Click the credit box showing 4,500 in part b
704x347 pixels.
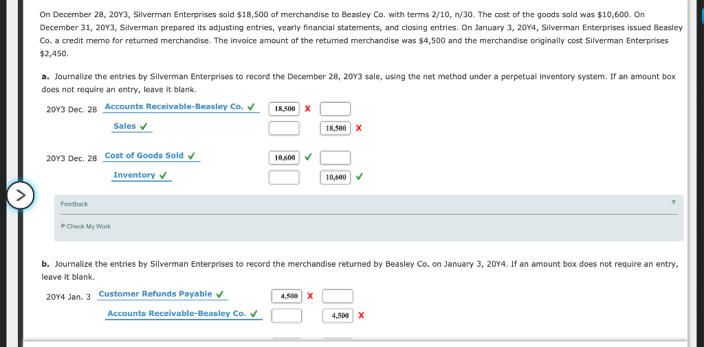pos(338,316)
